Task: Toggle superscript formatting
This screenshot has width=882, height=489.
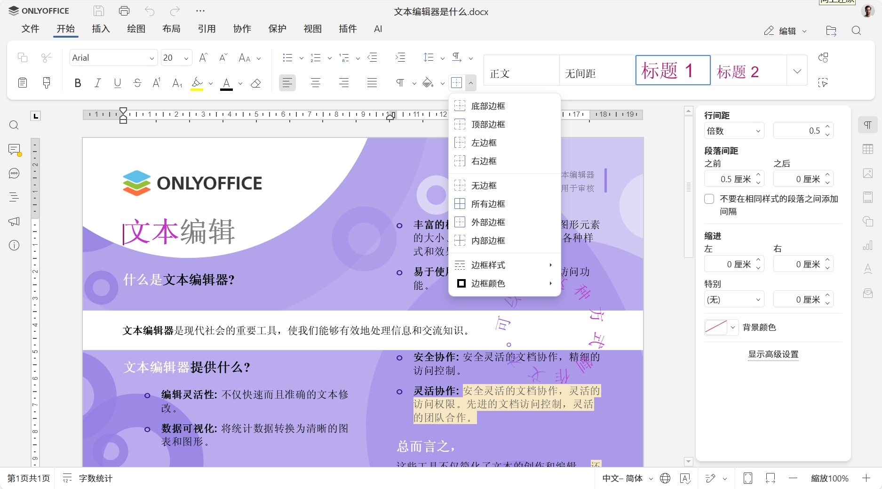Action: coord(157,83)
